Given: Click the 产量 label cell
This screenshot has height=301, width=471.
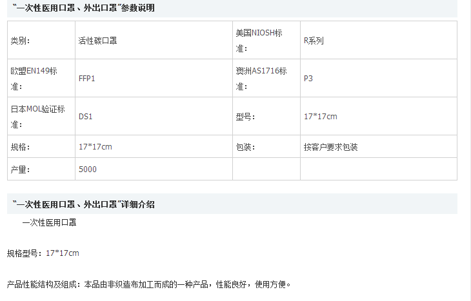Looking at the screenshot, I should tap(21, 170).
